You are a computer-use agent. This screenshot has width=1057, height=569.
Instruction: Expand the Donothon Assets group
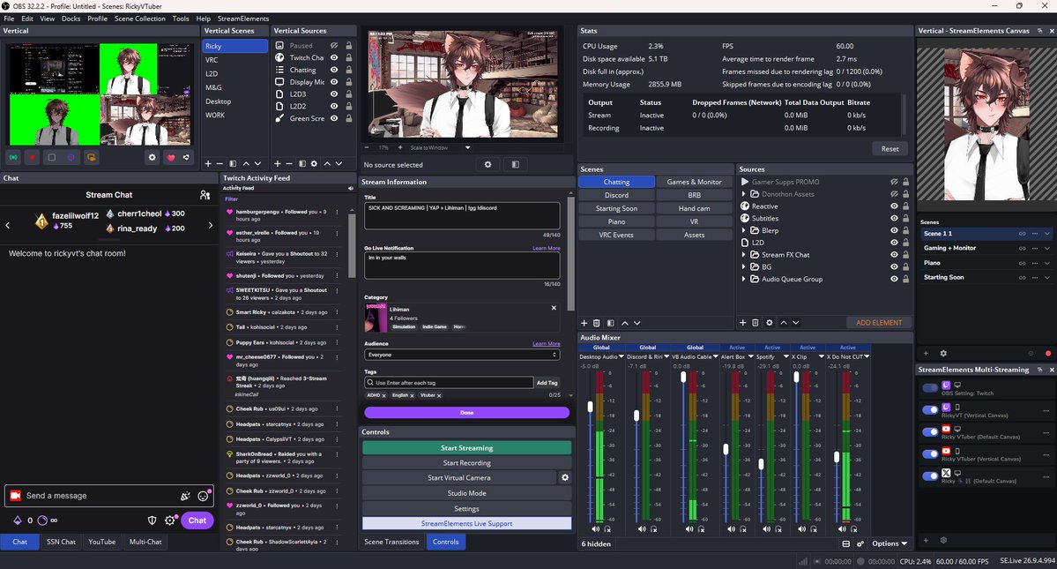point(744,194)
